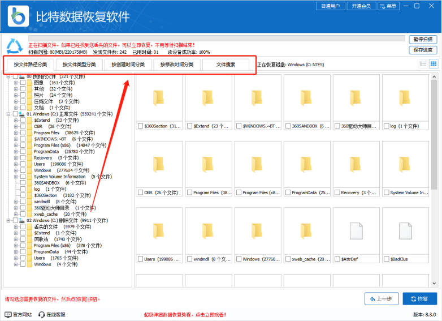Check the 图像 (161个文件) tree checkbox
This screenshot has height=321, width=442.
23,83
